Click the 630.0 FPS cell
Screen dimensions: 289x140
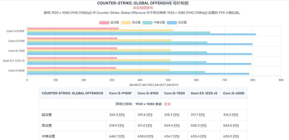tap(234, 136)
